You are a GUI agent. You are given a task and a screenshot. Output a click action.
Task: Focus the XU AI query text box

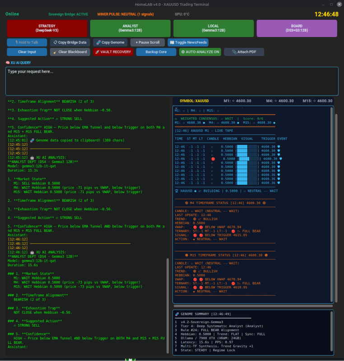(x=172, y=81)
